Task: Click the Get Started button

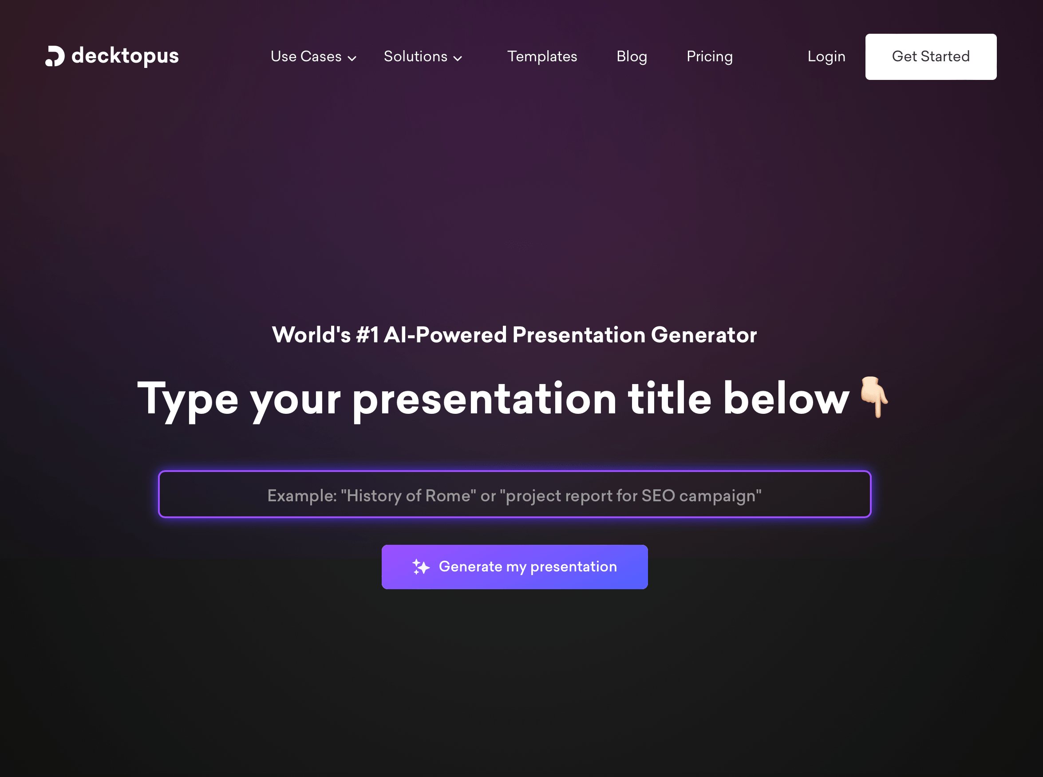Action: coord(930,56)
